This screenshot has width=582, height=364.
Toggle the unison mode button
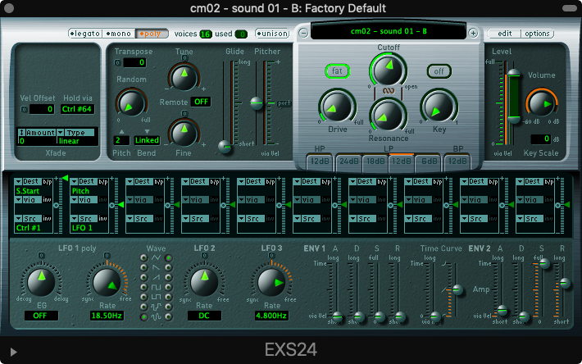click(x=272, y=34)
